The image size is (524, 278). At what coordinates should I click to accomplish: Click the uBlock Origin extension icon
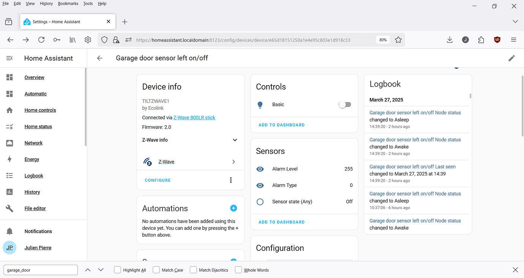click(497, 39)
